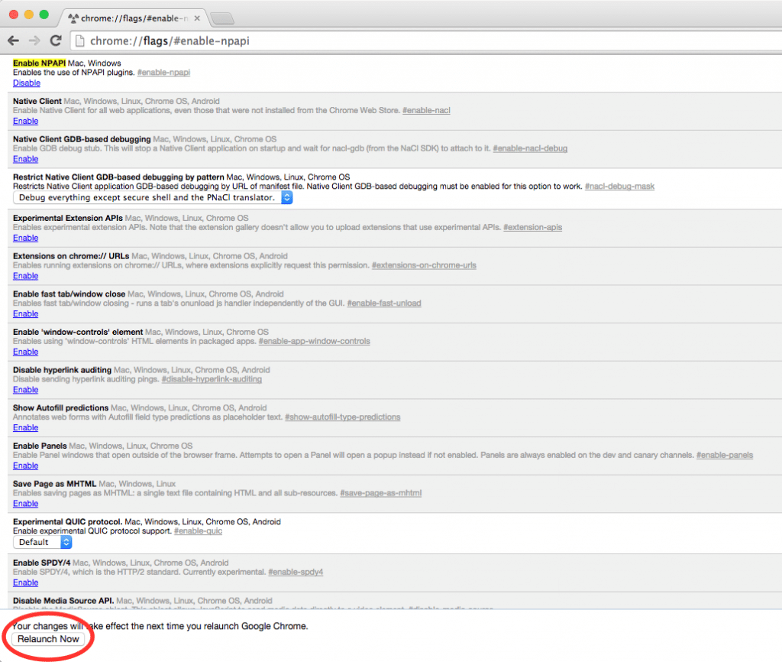Click the 'Restrict Native Client GDB-based debugging by pattern' title
Image resolution: width=782 pixels, height=662 pixels.
point(118,177)
